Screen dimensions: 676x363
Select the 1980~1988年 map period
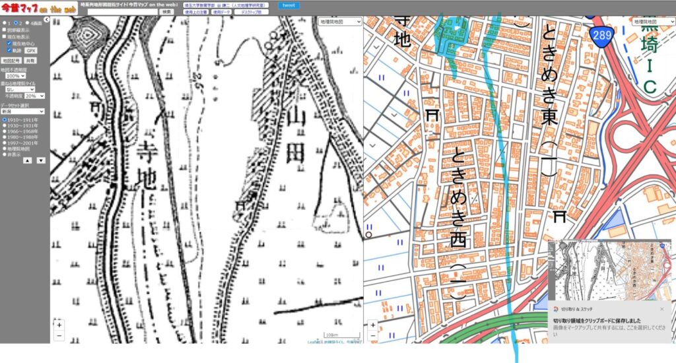(5, 137)
